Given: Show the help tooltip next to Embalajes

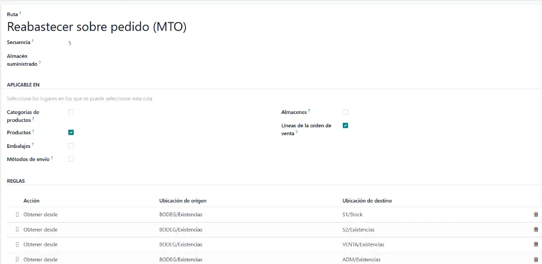Looking at the screenshot, I should coord(33,145).
